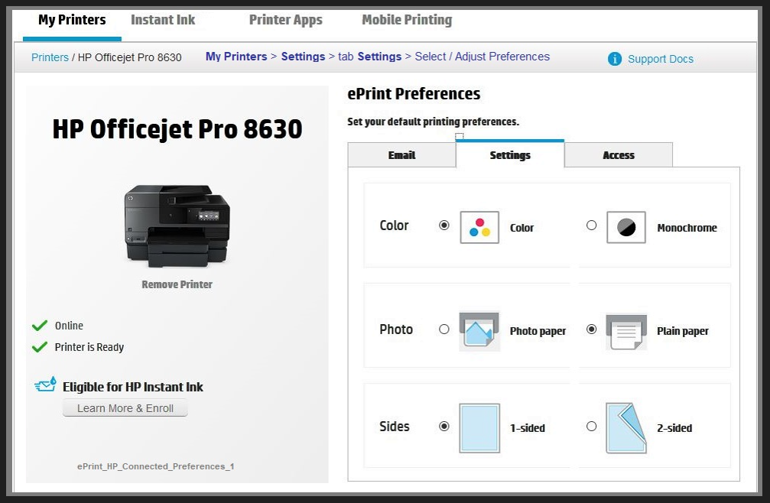This screenshot has height=503, width=770.
Task: Select the Monochrome radio button
Action: (x=591, y=226)
